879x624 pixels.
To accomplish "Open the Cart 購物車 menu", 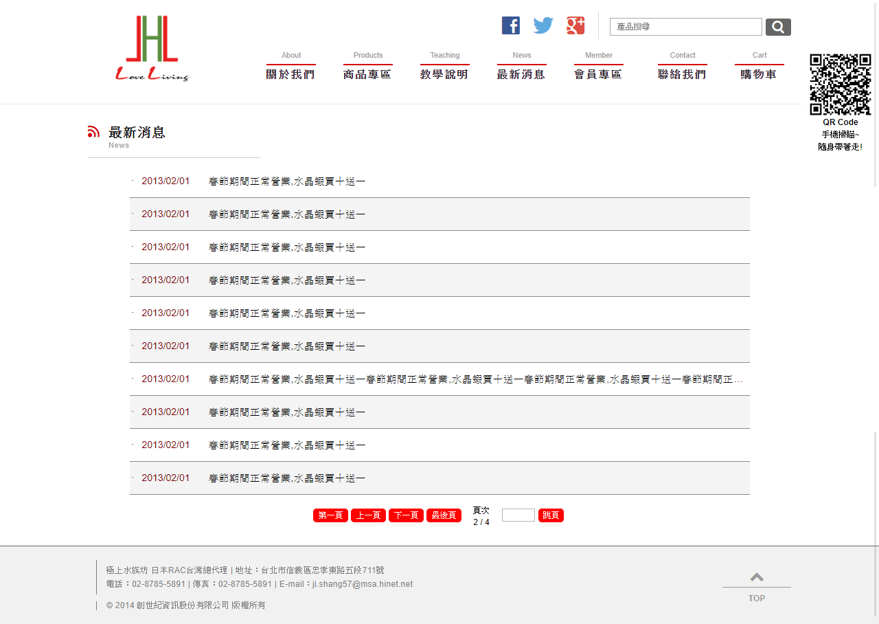I will 760,66.
